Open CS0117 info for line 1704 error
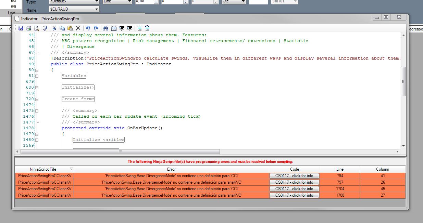 point(295,189)
